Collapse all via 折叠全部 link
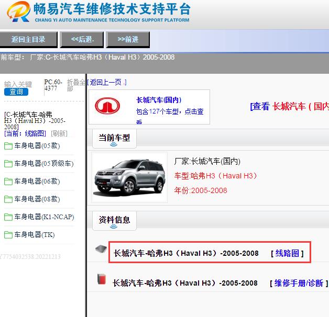The height and width of the screenshot is (317, 329). 76,85
